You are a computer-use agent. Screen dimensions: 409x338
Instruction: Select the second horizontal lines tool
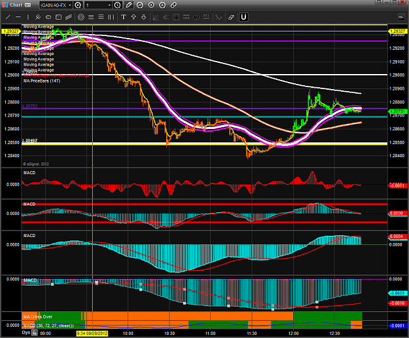point(101,17)
